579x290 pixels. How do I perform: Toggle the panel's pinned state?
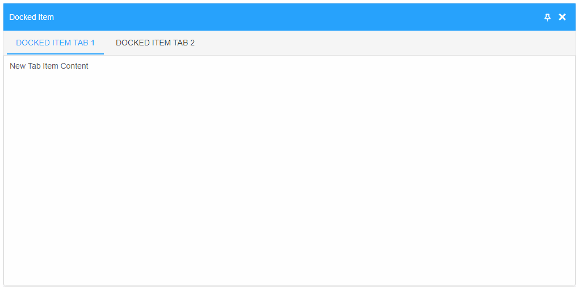pos(547,17)
